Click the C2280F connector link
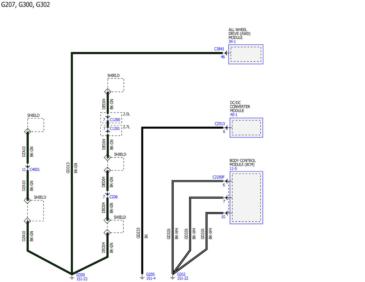This screenshot has width=365, height=282. 218,177
